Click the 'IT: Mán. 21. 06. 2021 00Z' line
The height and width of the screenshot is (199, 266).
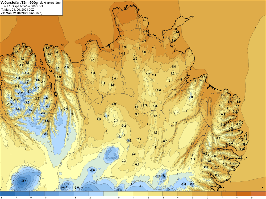click(17, 10)
